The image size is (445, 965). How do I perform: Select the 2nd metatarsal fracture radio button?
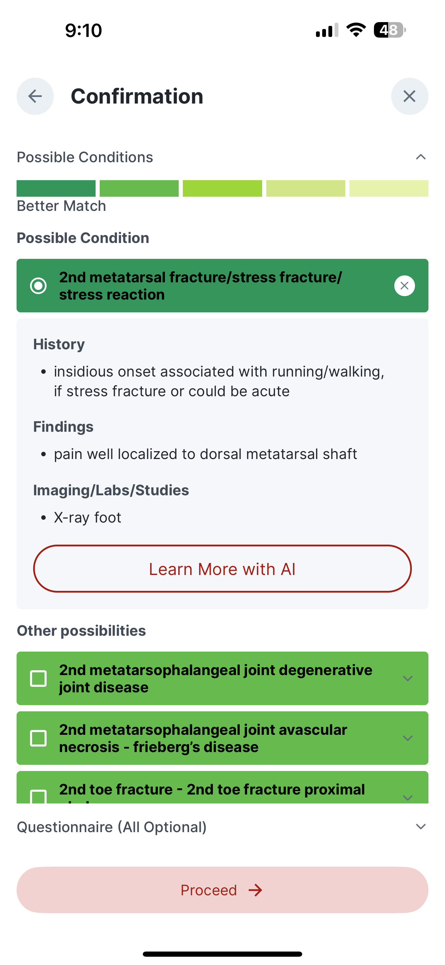point(39,285)
